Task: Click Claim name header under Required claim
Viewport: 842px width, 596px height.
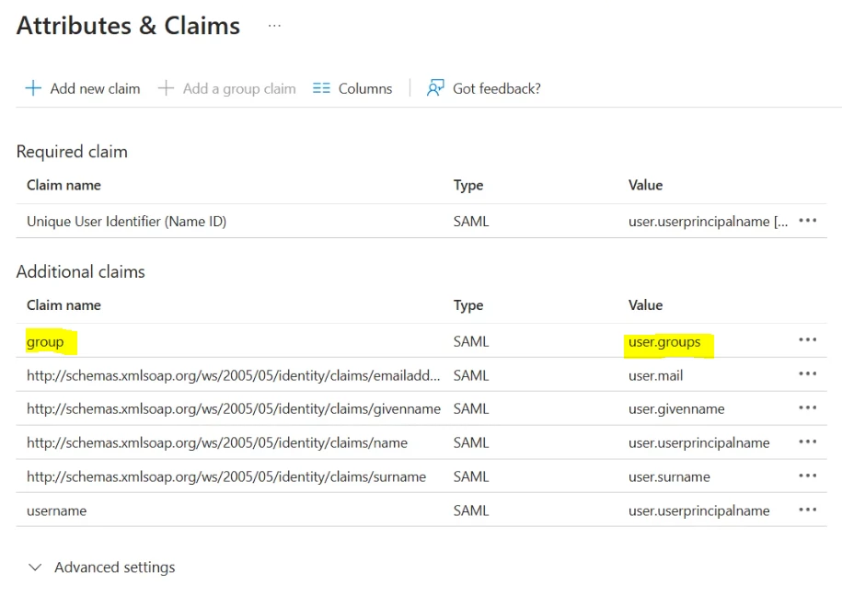Action: (x=63, y=185)
